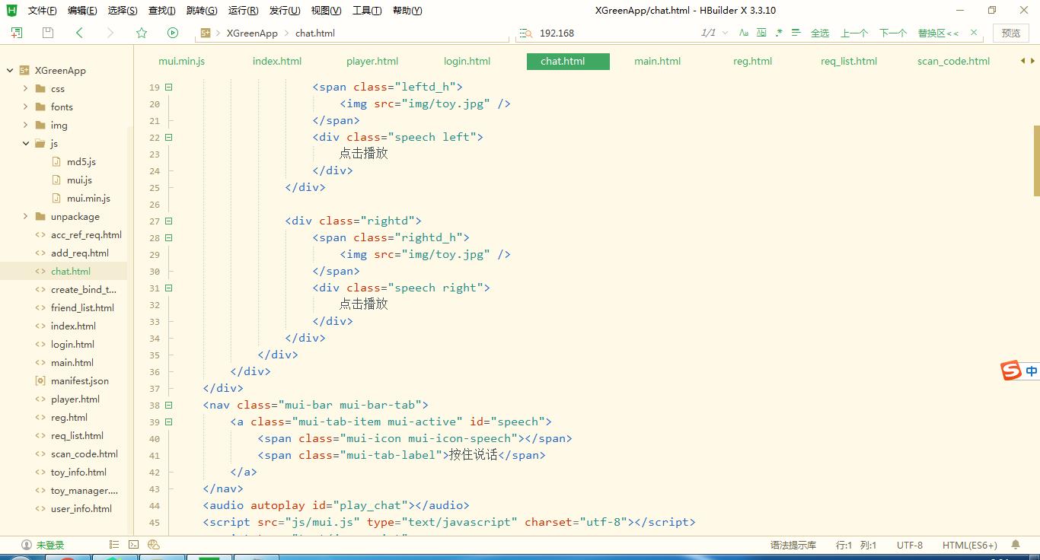
Task: Switch to the req_list.html tab
Action: [x=848, y=61]
